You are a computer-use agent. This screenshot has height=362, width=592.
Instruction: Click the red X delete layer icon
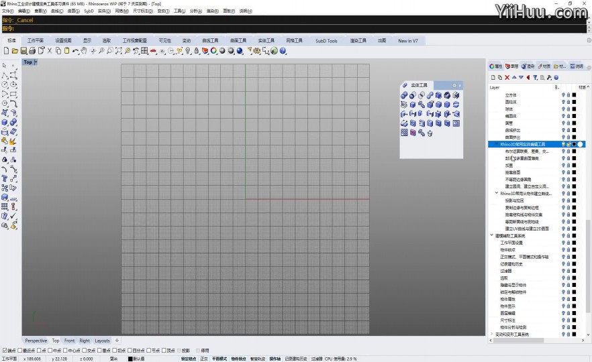pos(507,77)
